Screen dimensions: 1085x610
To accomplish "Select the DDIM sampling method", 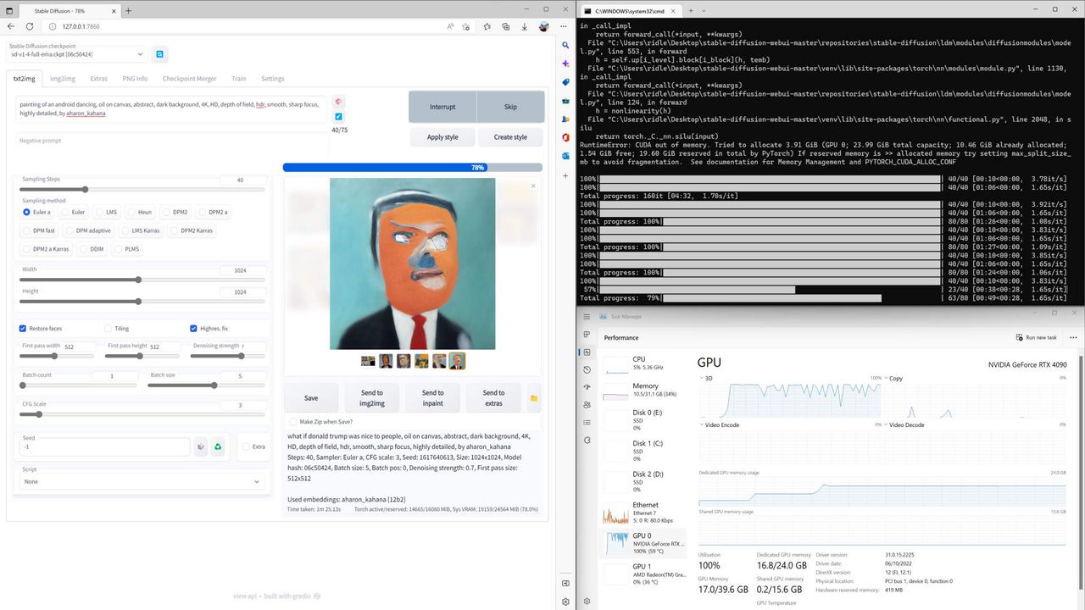I will click(x=92, y=249).
